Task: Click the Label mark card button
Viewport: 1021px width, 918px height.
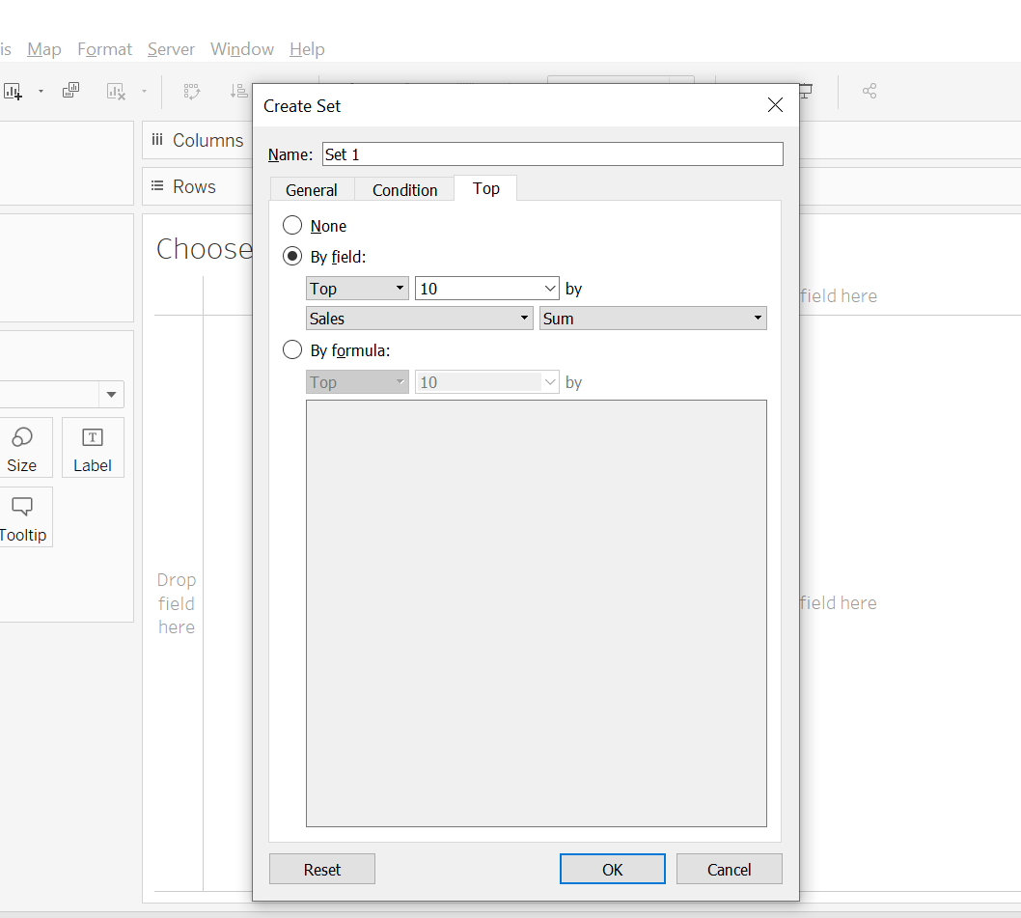Action: [x=93, y=448]
